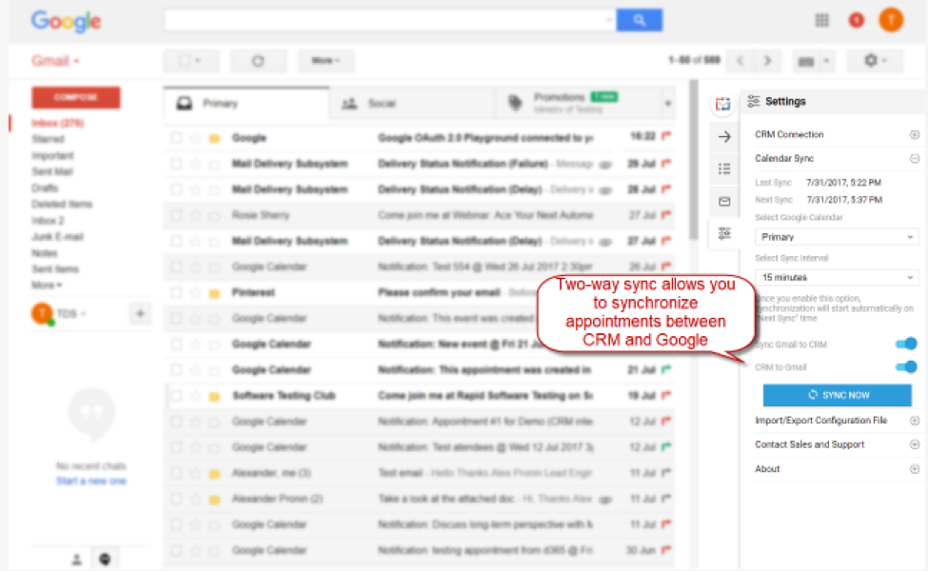Open the Junk E-mail folder
The height and width of the screenshot is (571, 928).
point(57,237)
